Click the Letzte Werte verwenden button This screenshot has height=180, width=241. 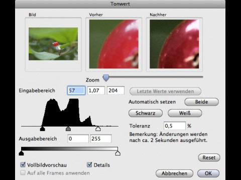coord(165,91)
